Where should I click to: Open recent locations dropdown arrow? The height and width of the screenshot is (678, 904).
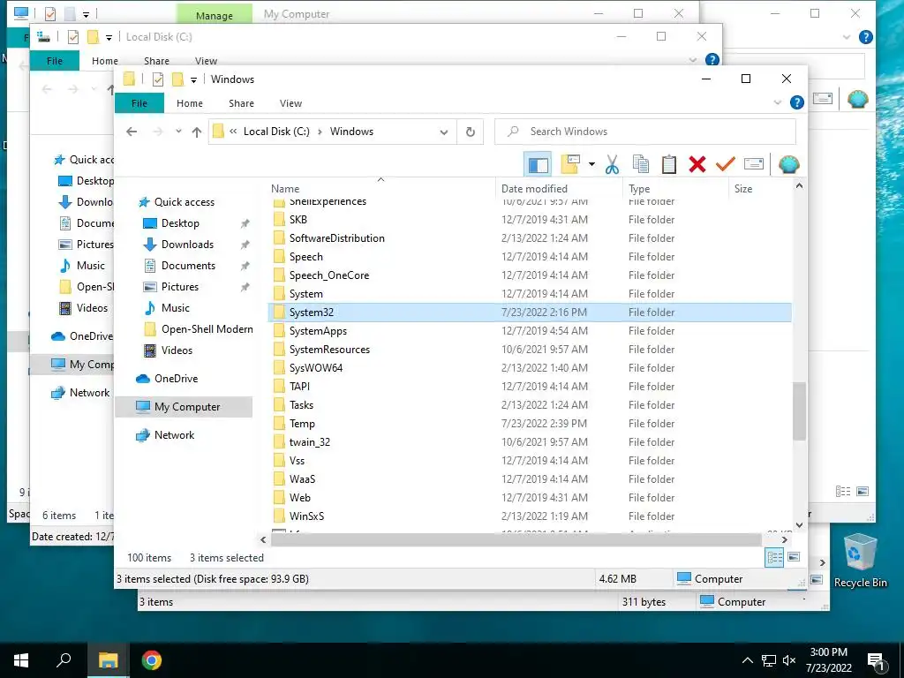tap(178, 132)
